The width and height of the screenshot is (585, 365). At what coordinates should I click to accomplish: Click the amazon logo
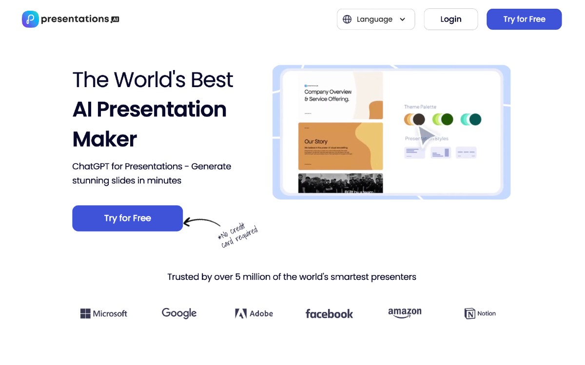click(x=405, y=313)
